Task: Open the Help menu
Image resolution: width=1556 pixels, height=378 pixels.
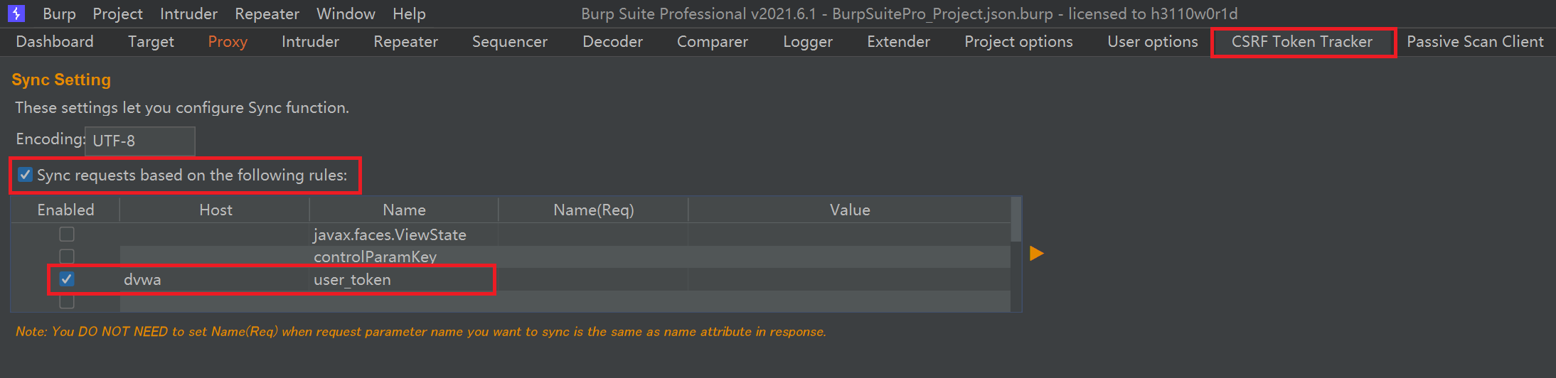Action: pos(409,13)
